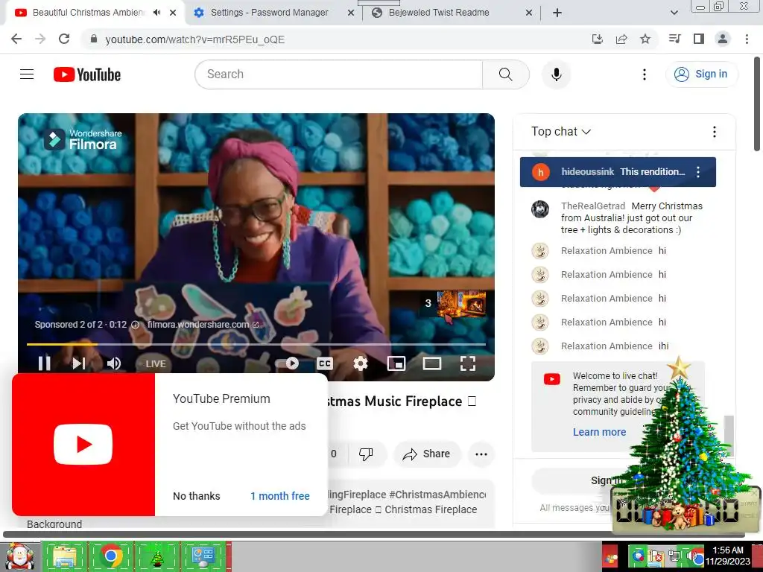Click Sign in button at top right

pyautogui.click(x=702, y=74)
